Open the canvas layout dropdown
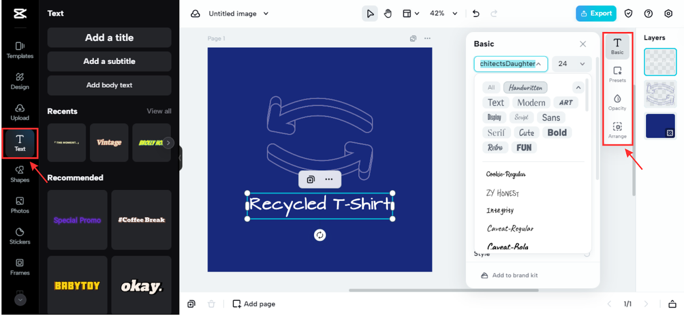 click(x=411, y=13)
